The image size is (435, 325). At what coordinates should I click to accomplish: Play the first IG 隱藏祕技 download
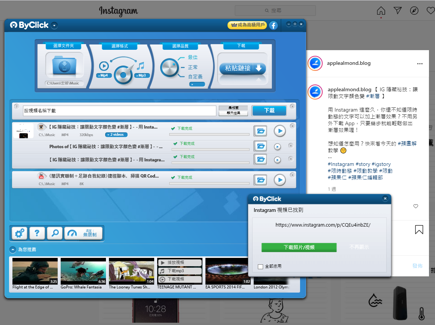coord(280,131)
